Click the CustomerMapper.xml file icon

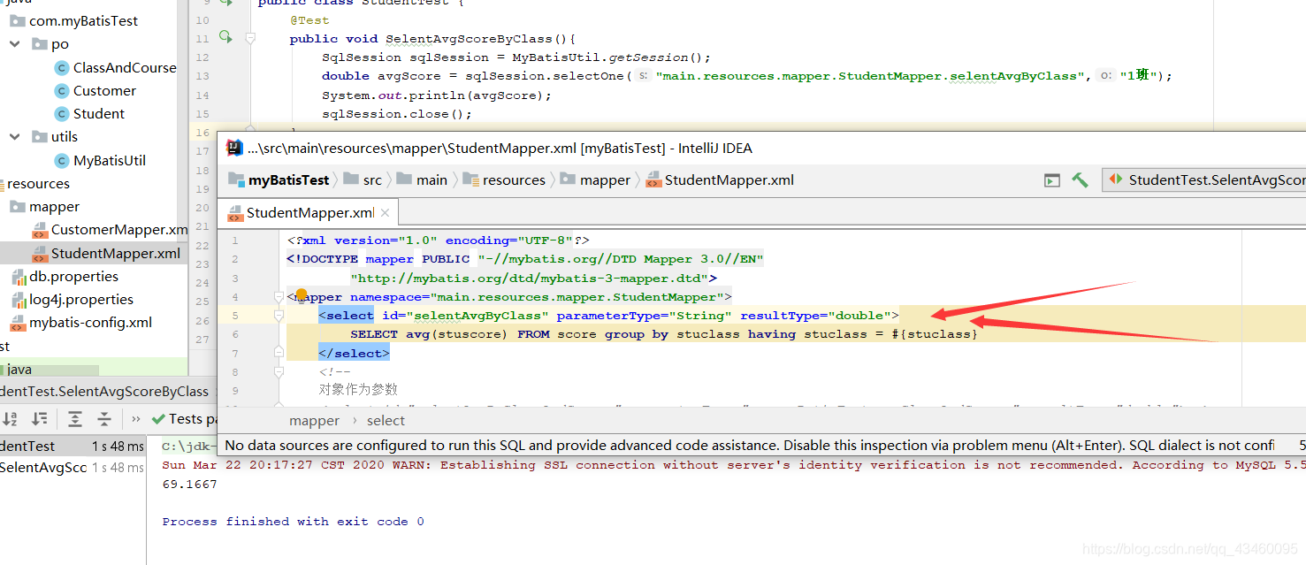tap(40, 230)
